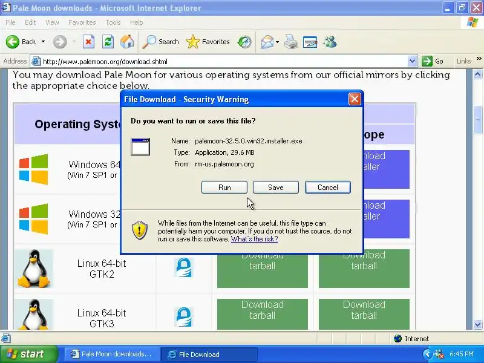Click the address bar URL field
The width and height of the screenshot is (484, 363).
point(224,62)
